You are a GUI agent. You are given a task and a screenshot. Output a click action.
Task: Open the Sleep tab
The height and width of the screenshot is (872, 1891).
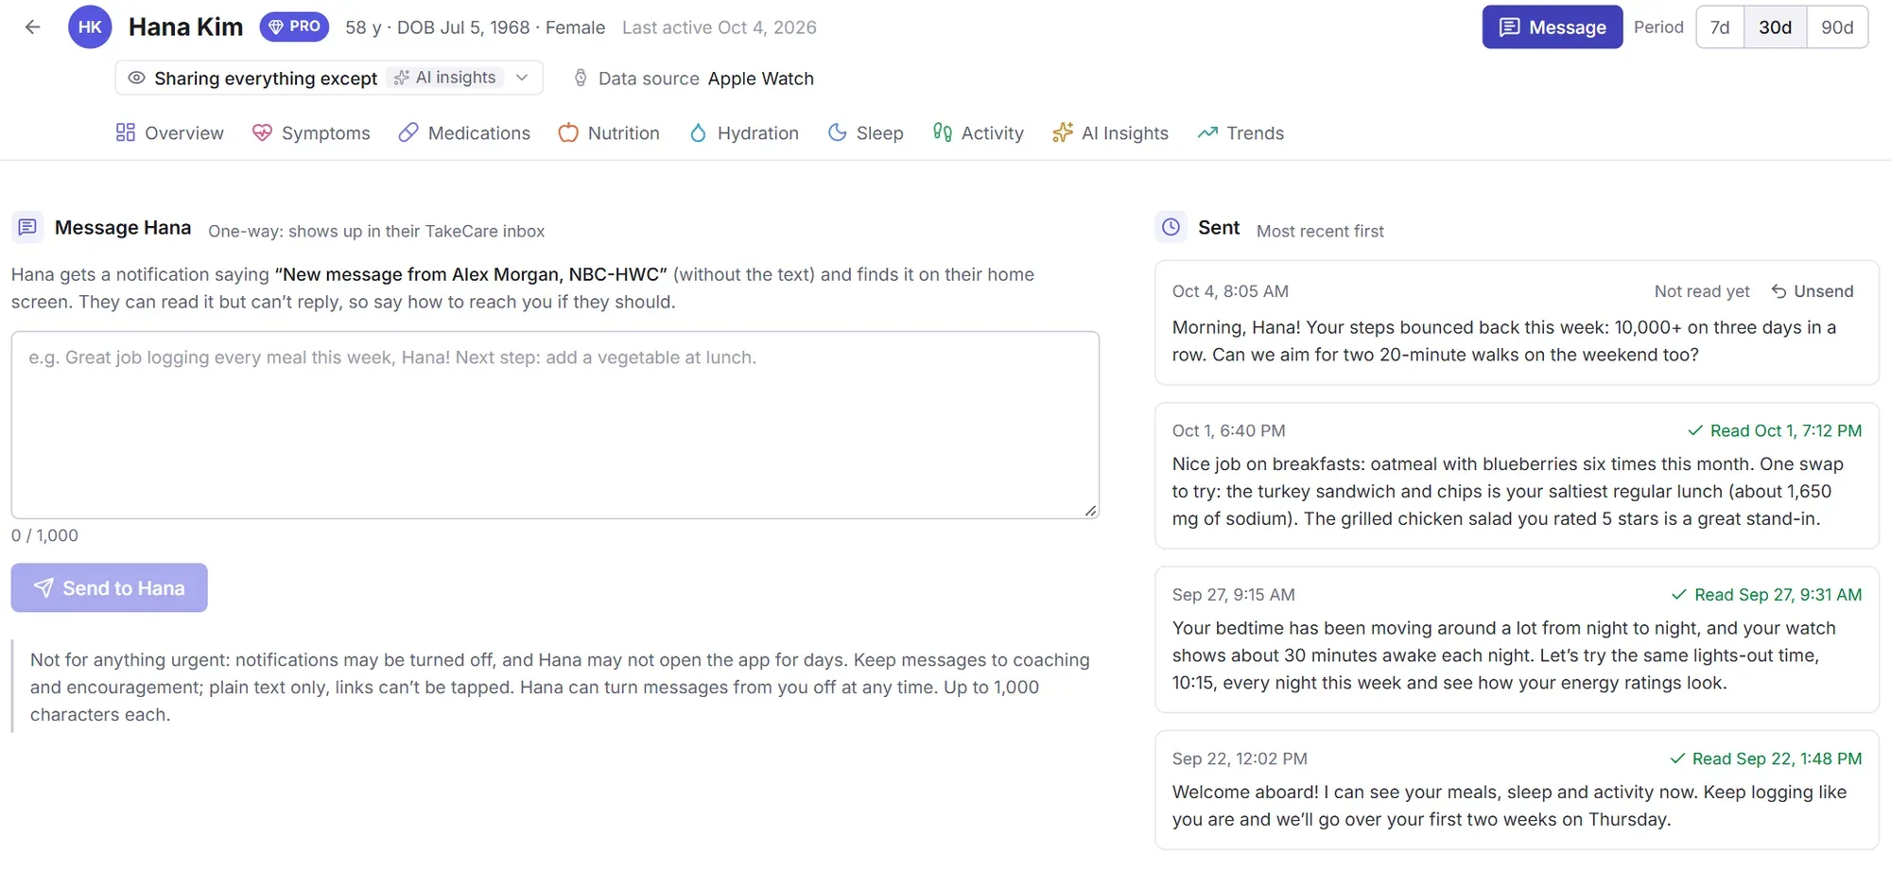865,132
